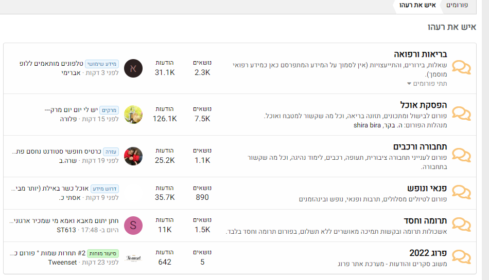The image size is (489, 280).
Task: Select the פורומים breadcrumb tab
Action: tap(457, 6)
